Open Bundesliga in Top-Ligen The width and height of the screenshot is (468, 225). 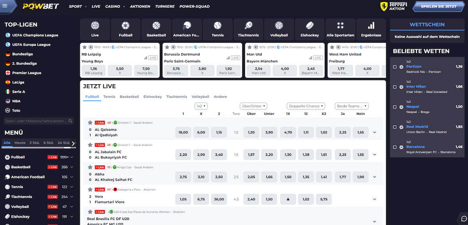[x=23, y=54]
